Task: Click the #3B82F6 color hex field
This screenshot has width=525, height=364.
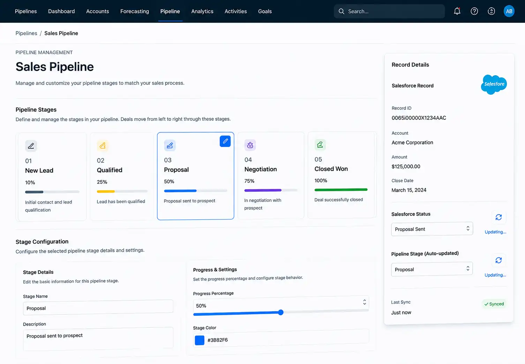Action: [281, 338]
